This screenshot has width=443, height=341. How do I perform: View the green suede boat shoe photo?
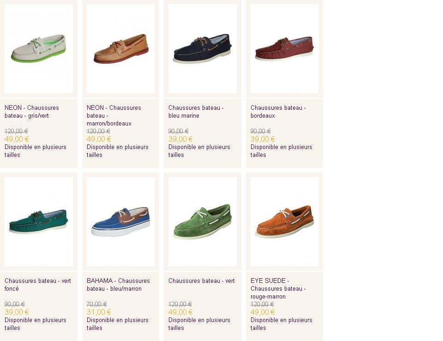[x=203, y=222]
